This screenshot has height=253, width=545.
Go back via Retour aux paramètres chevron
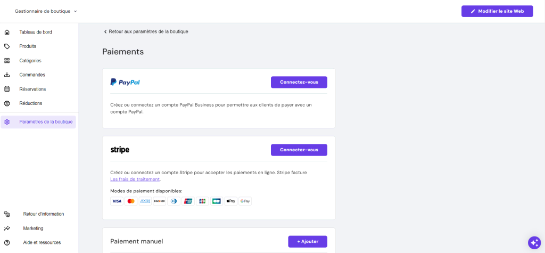[x=105, y=31]
